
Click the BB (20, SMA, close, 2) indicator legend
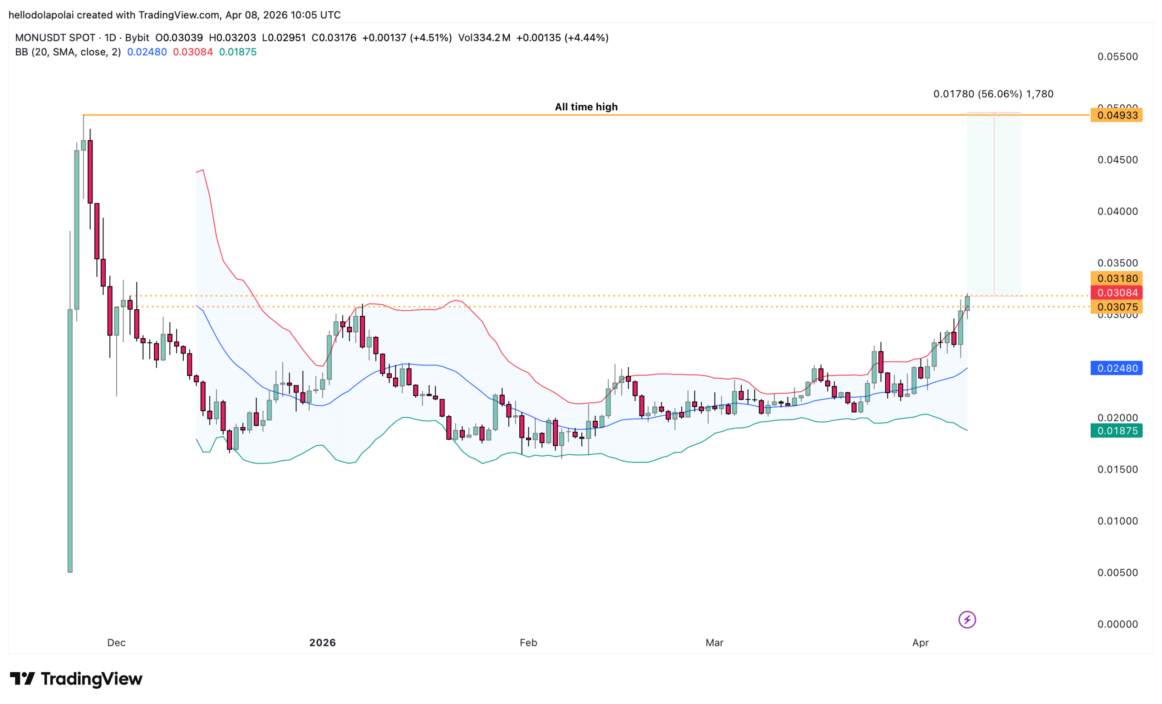(x=68, y=52)
